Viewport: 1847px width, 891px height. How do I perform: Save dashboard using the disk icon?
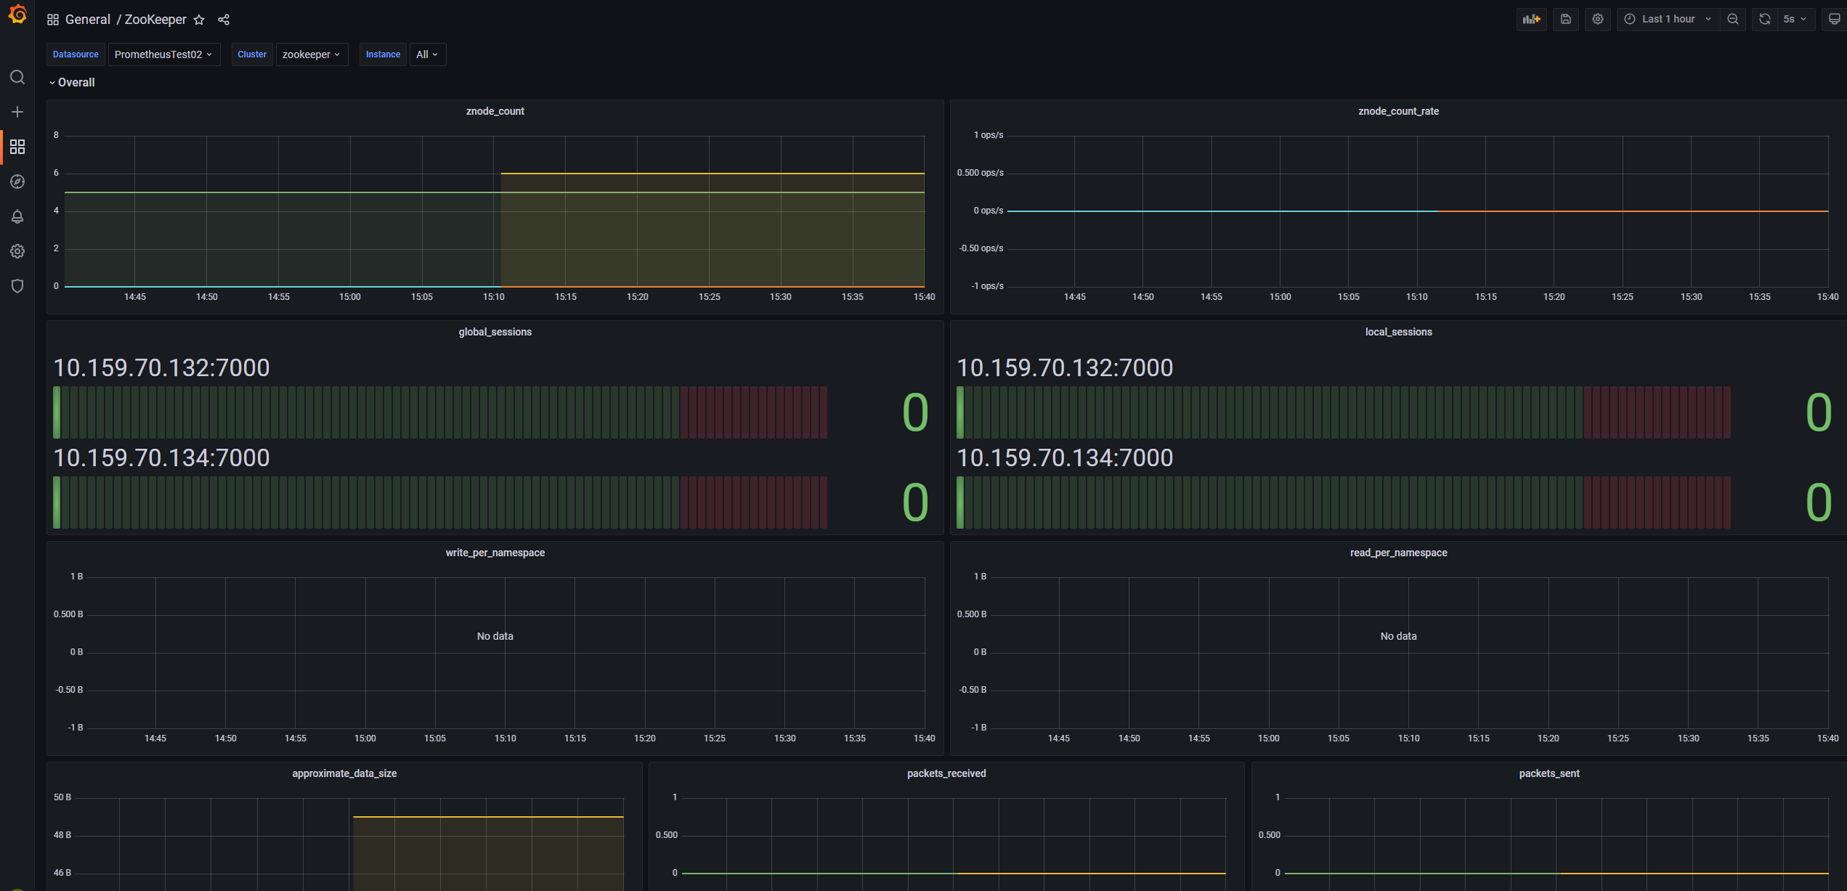(x=1565, y=20)
